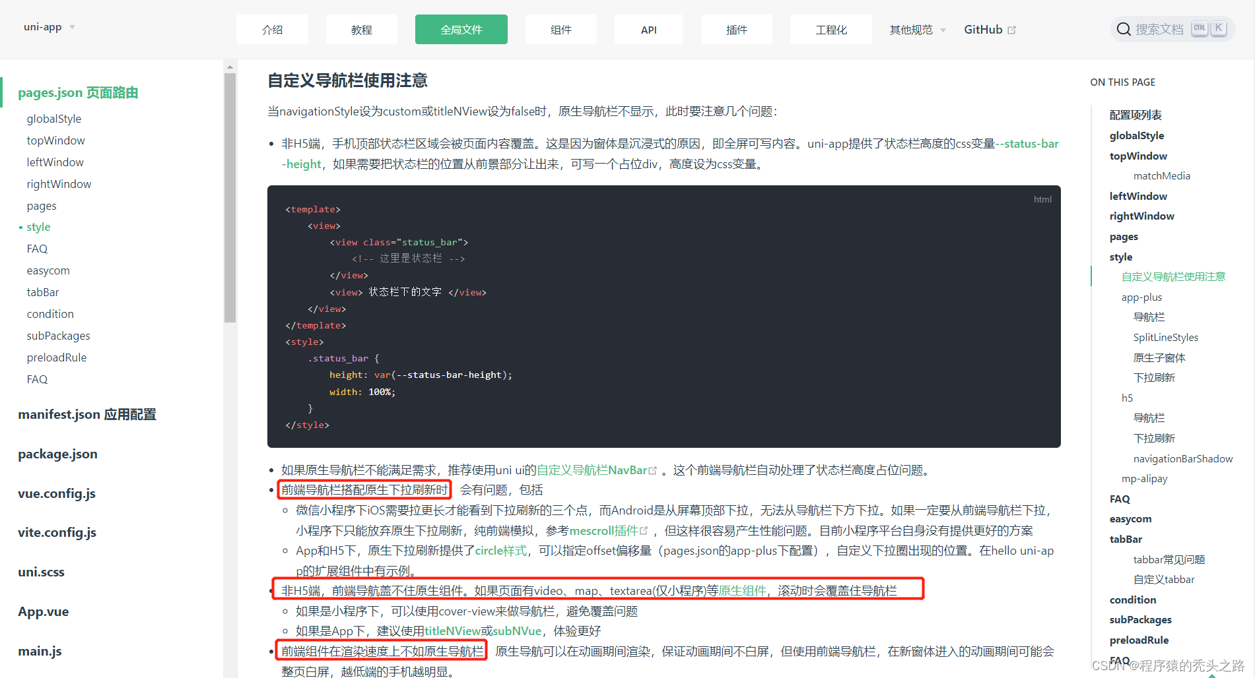Expand the 其他规范 dropdown menu
Screen dimensions: 1255x678
(916, 29)
